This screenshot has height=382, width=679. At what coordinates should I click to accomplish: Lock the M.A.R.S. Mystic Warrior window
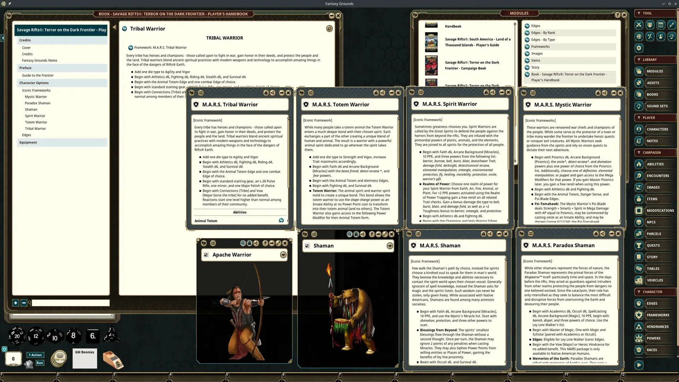pos(598,93)
